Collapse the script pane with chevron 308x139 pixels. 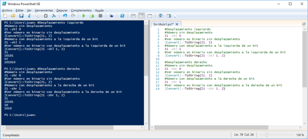coord(304,24)
